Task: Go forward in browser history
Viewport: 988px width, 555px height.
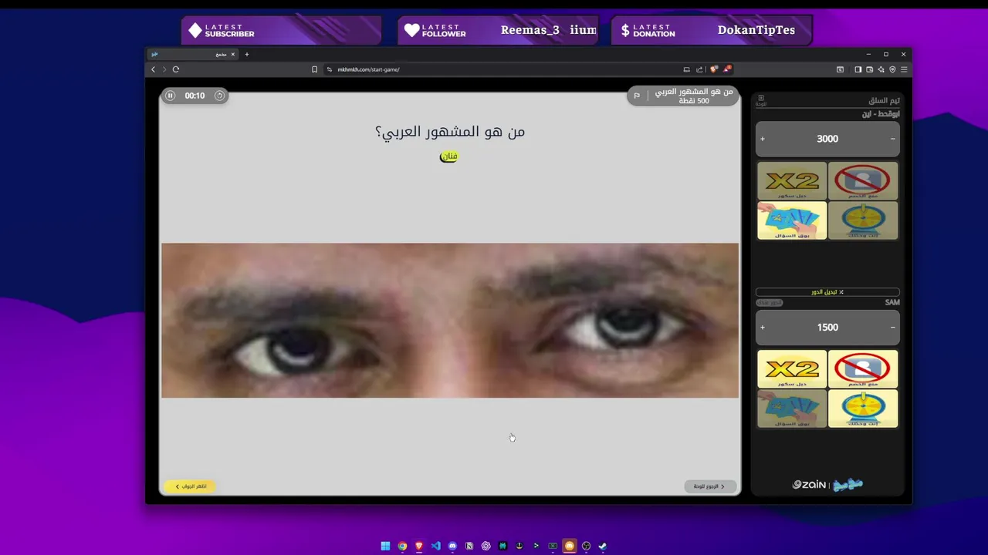Action: (164, 69)
